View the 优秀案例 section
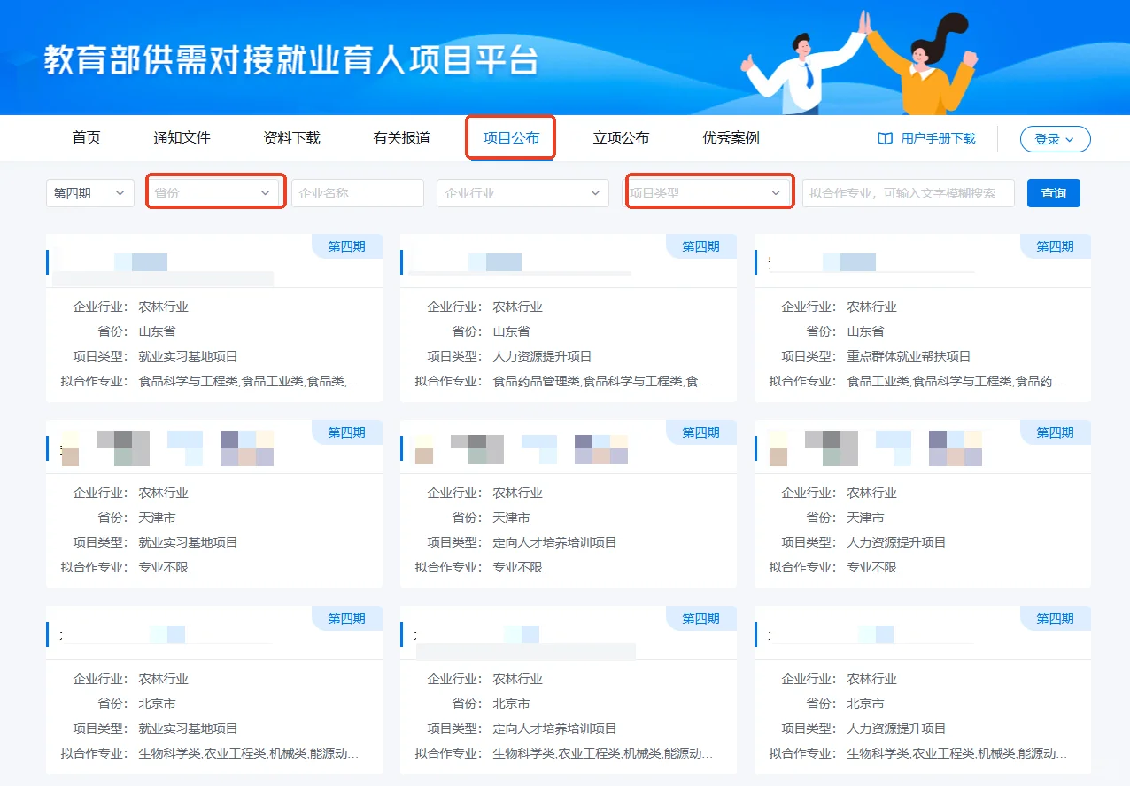The image size is (1130, 786). click(x=729, y=138)
